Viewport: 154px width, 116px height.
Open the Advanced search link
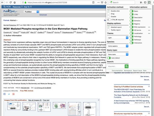[43, 15]
